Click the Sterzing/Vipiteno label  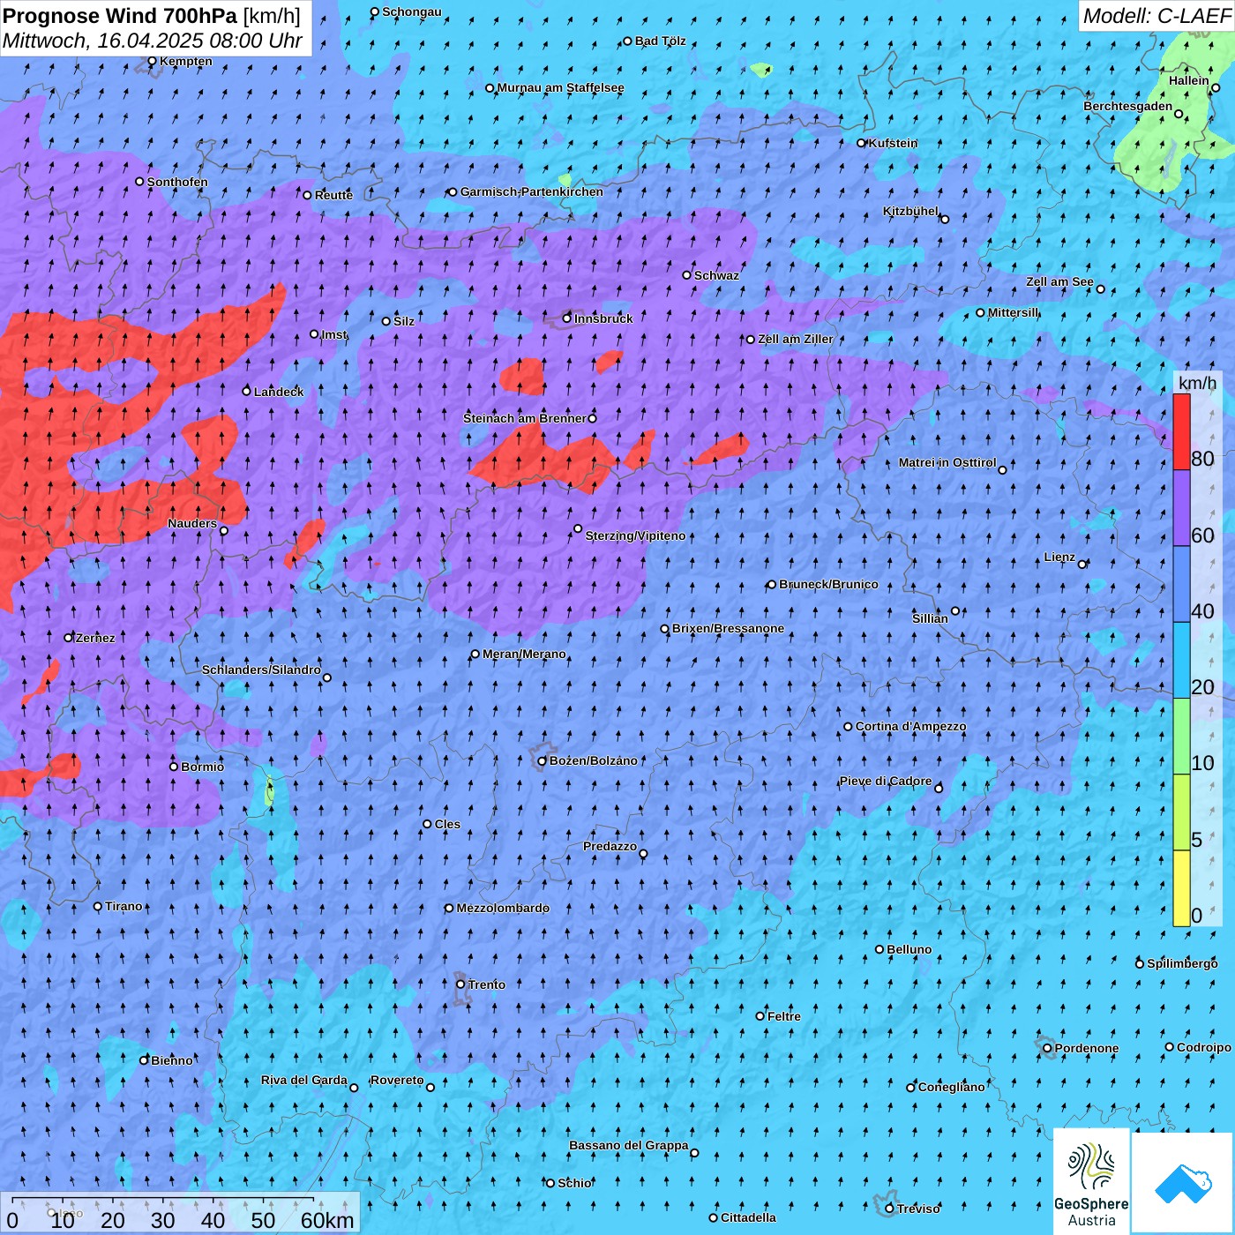pos(635,535)
